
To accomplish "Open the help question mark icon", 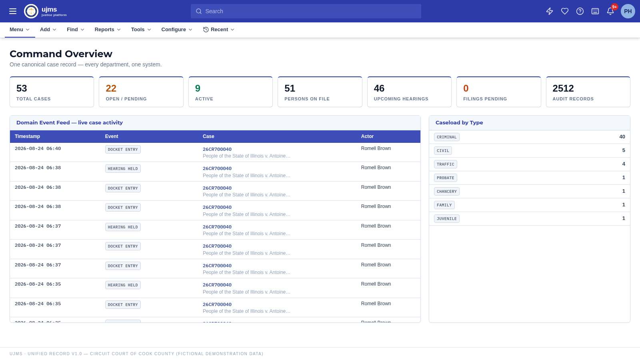I will coord(580,11).
